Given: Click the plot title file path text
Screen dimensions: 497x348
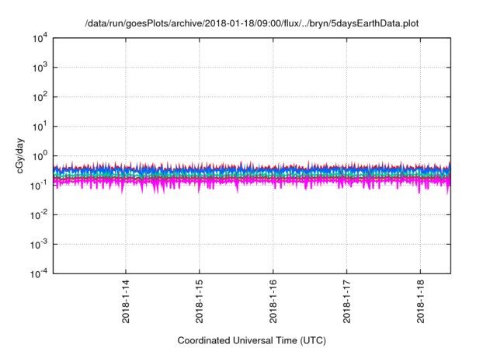Looking at the screenshot, I should pyautogui.click(x=252, y=23).
